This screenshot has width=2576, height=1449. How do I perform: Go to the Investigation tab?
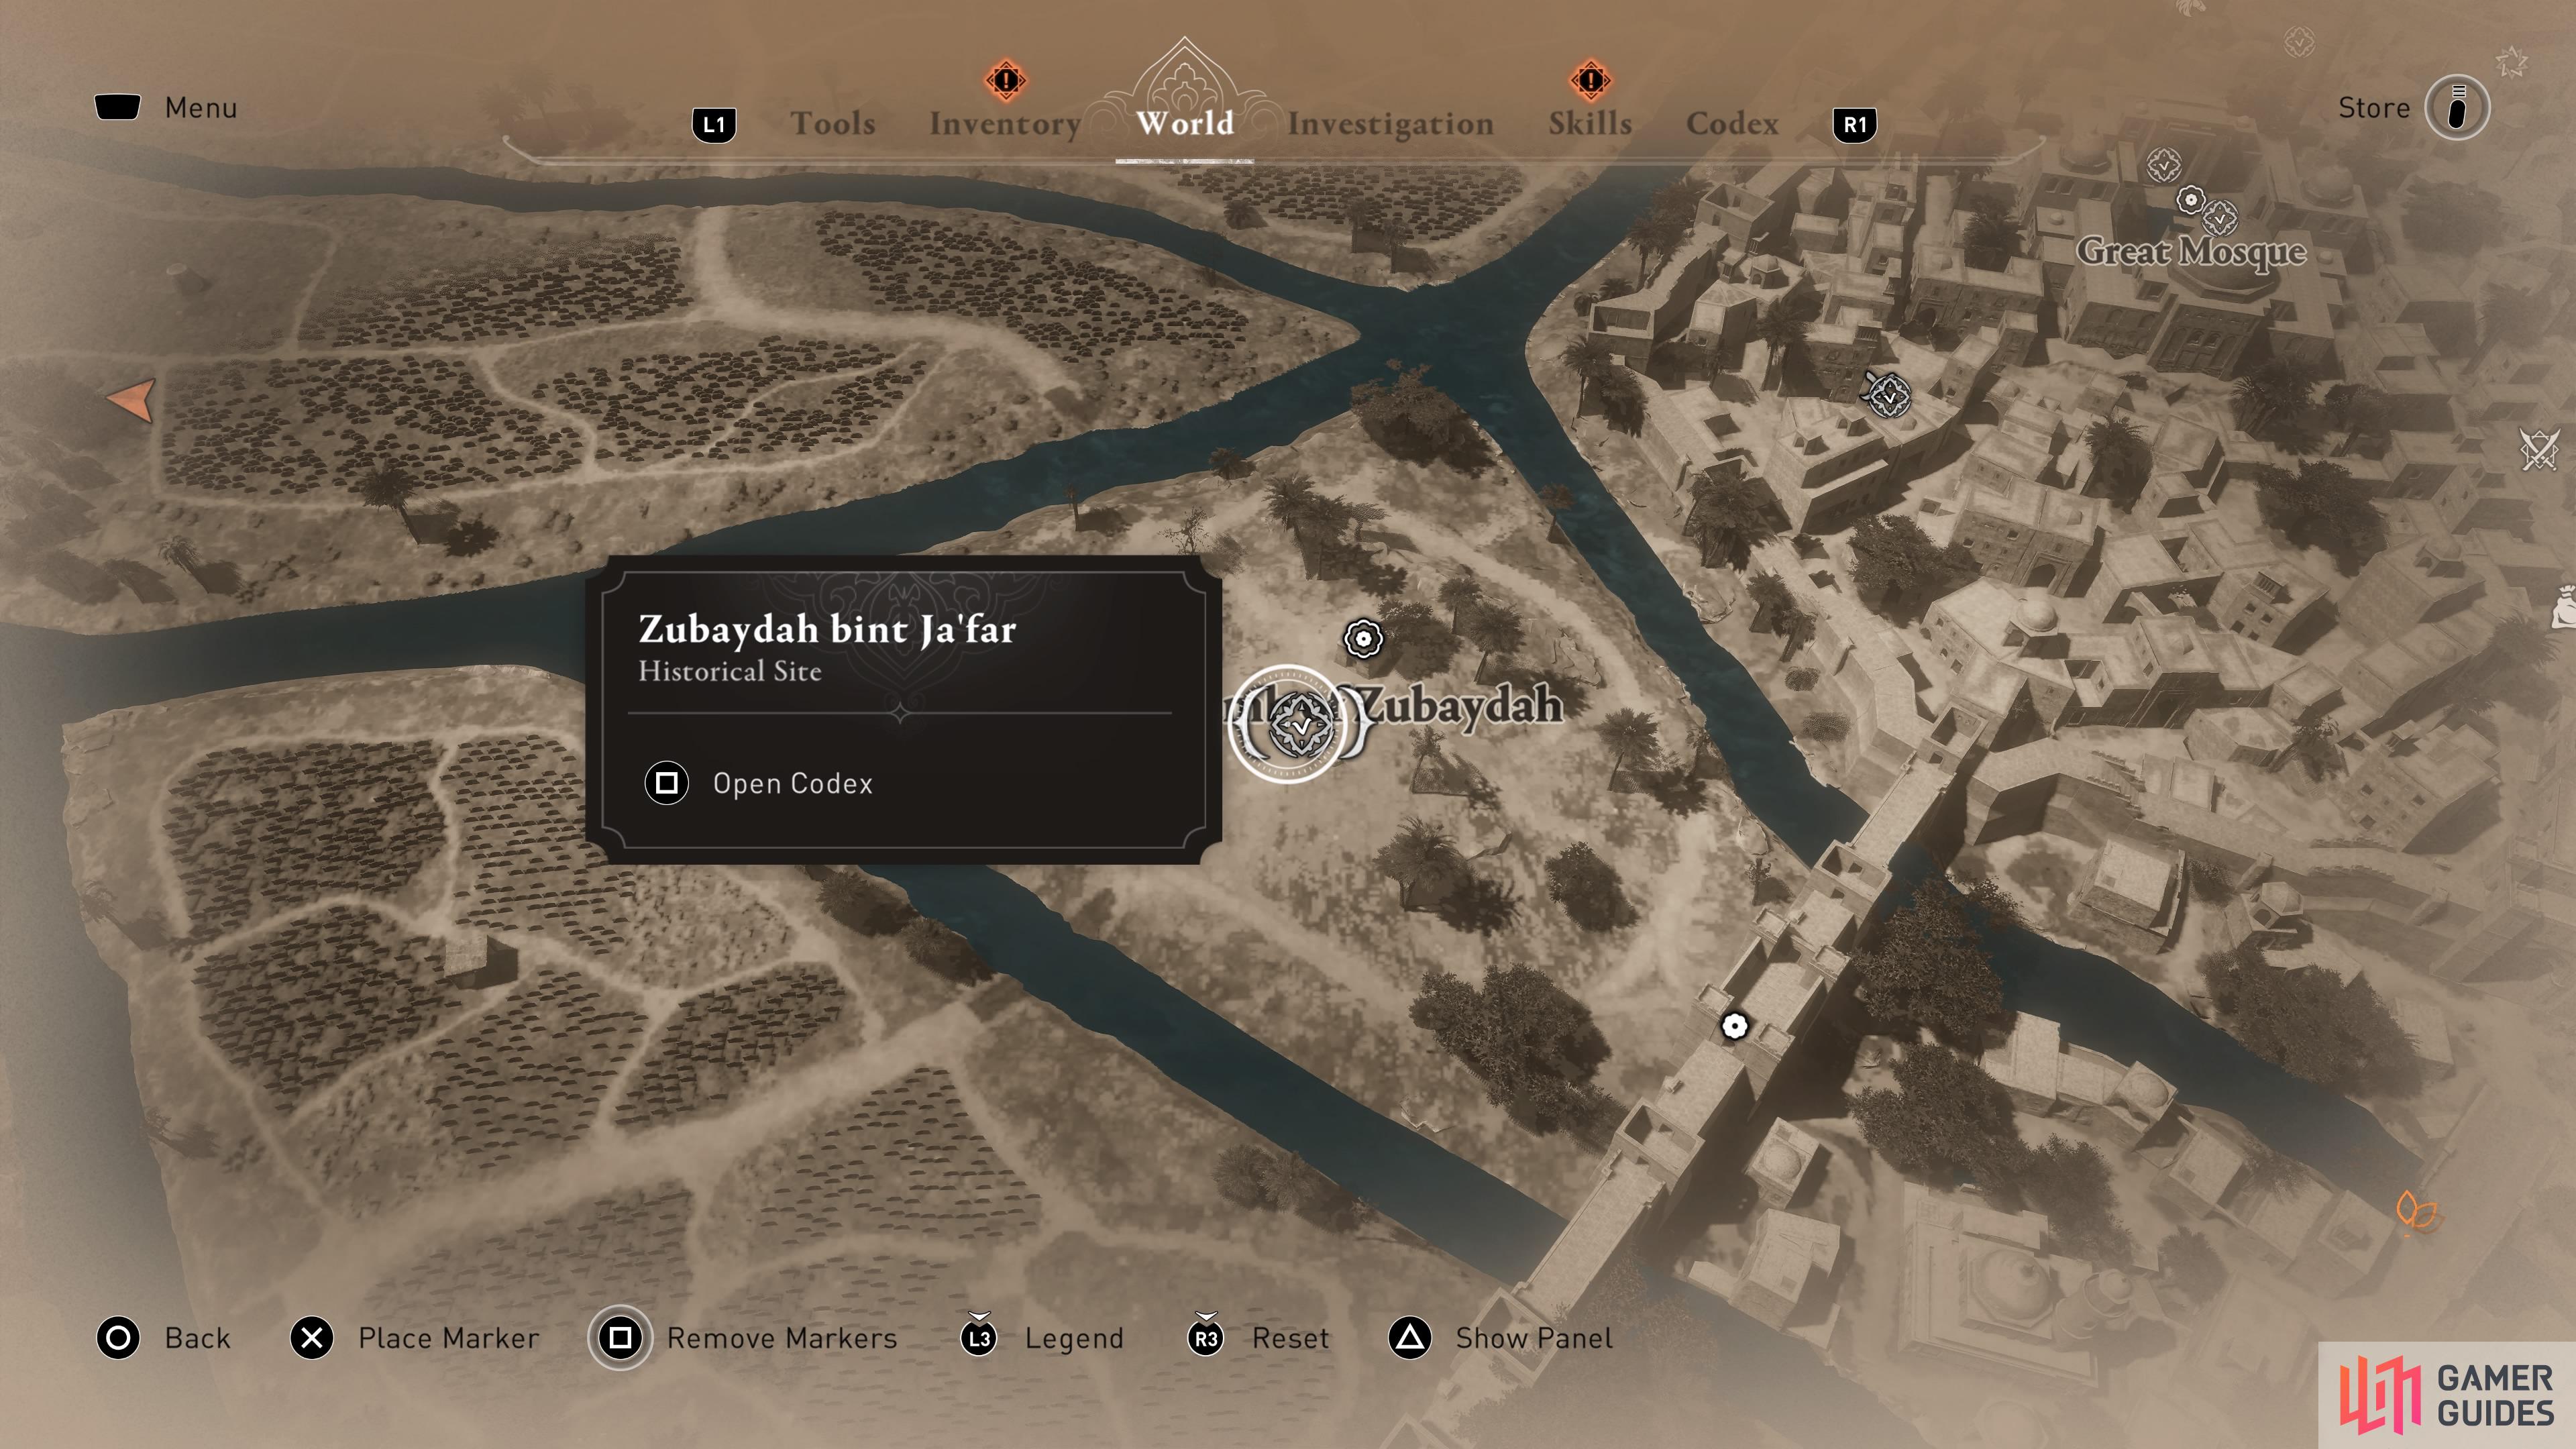point(1390,123)
